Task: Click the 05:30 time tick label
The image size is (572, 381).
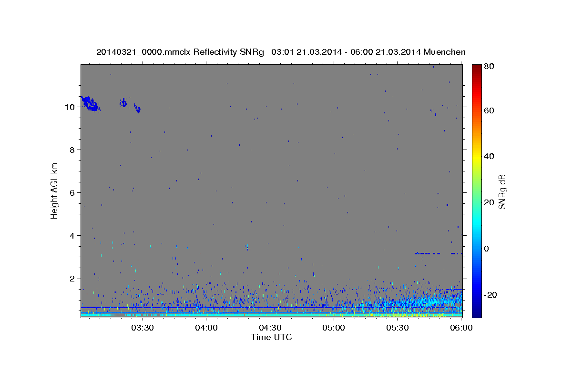Action: tap(398, 328)
